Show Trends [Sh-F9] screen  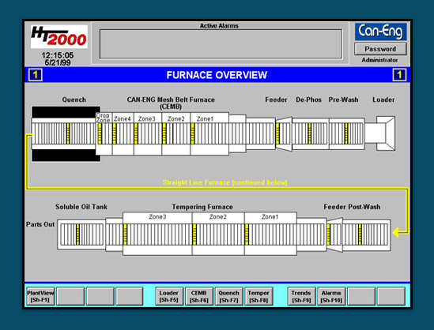[301, 296]
